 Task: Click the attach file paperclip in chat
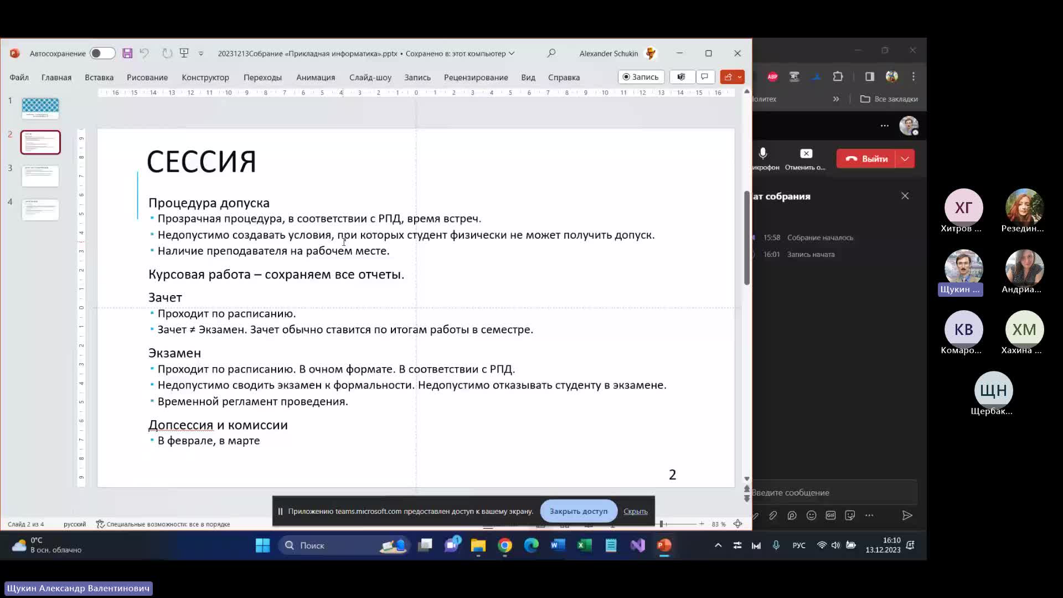(x=773, y=515)
